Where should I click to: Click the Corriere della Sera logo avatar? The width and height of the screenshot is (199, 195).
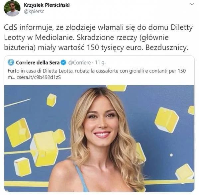pyautogui.click(x=11, y=62)
